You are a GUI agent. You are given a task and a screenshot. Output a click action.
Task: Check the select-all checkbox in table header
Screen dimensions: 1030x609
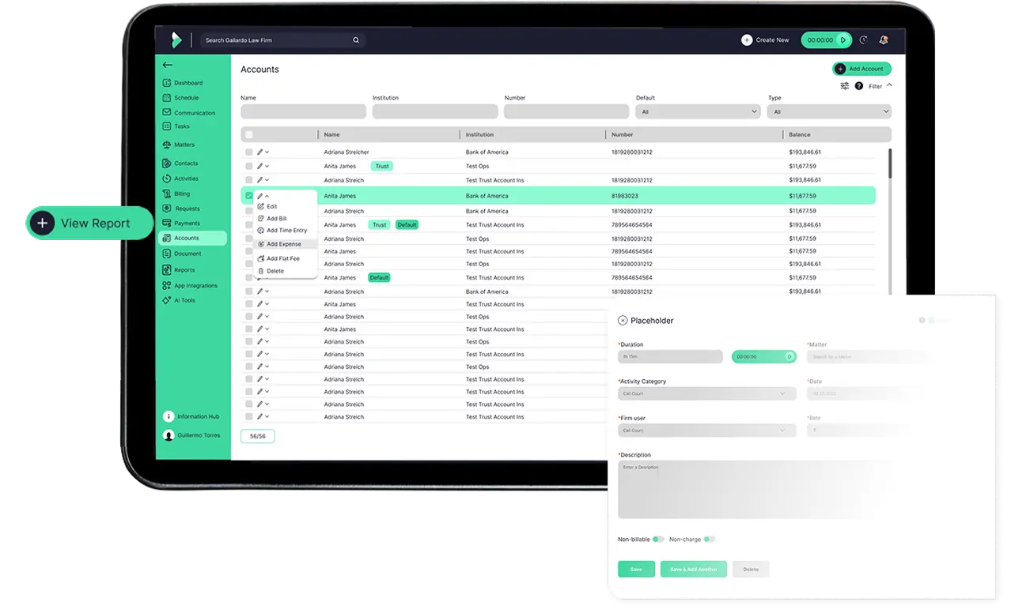point(249,135)
